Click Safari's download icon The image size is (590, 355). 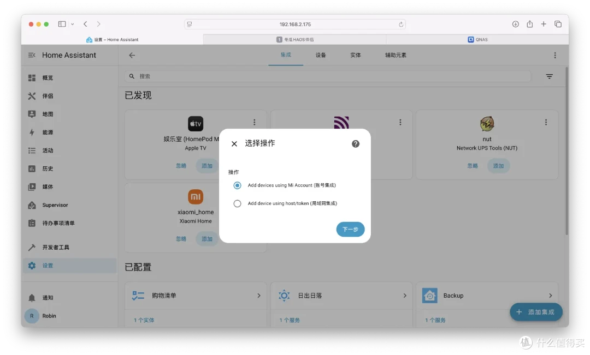(x=516, y=24)
